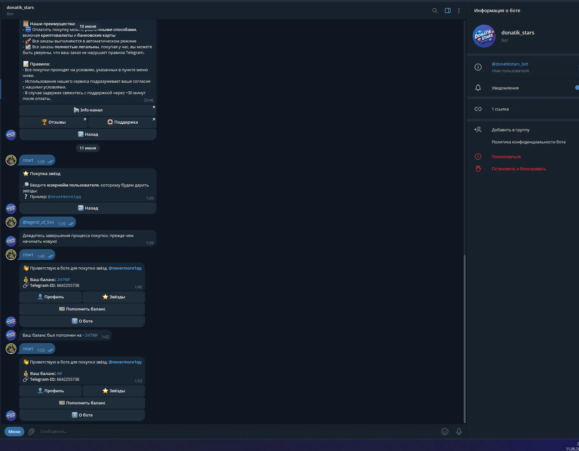Click user avatar beside @legend_of_Svo message
This screenshot has width=579, height=451.
[11, 222]
